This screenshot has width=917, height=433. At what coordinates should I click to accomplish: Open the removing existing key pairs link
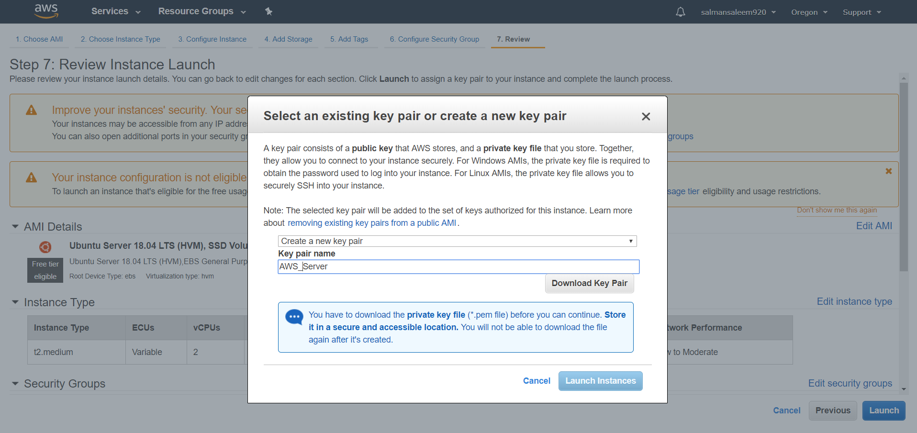371,223
